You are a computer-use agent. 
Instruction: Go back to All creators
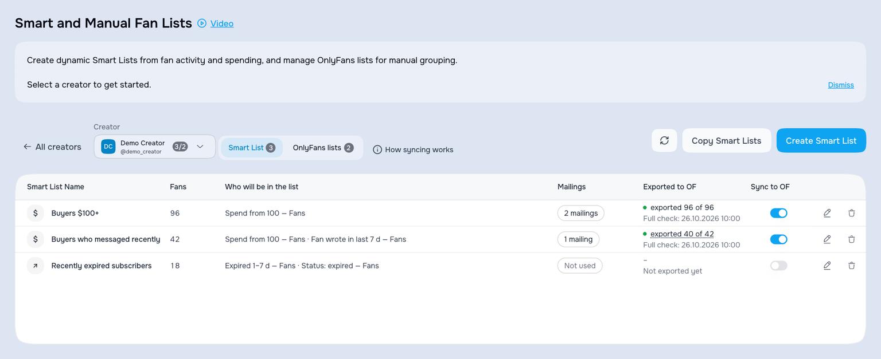click(52, 147)
